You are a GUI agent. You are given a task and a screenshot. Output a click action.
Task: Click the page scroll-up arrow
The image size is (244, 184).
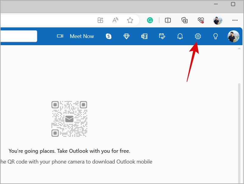pos(239,49)
